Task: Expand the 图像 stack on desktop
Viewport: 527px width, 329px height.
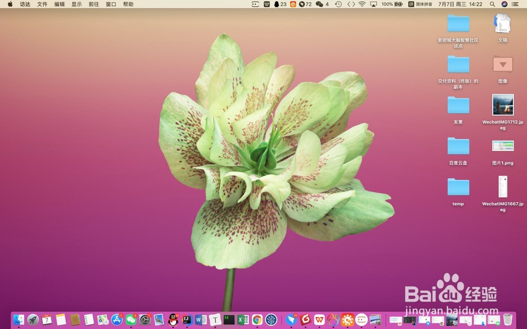Action: [502, 64]
